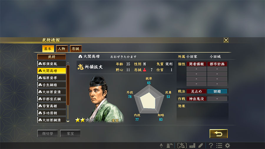Click the officer list scroll-down chevron
Screen dimensions: 265x149
(68, 121)
